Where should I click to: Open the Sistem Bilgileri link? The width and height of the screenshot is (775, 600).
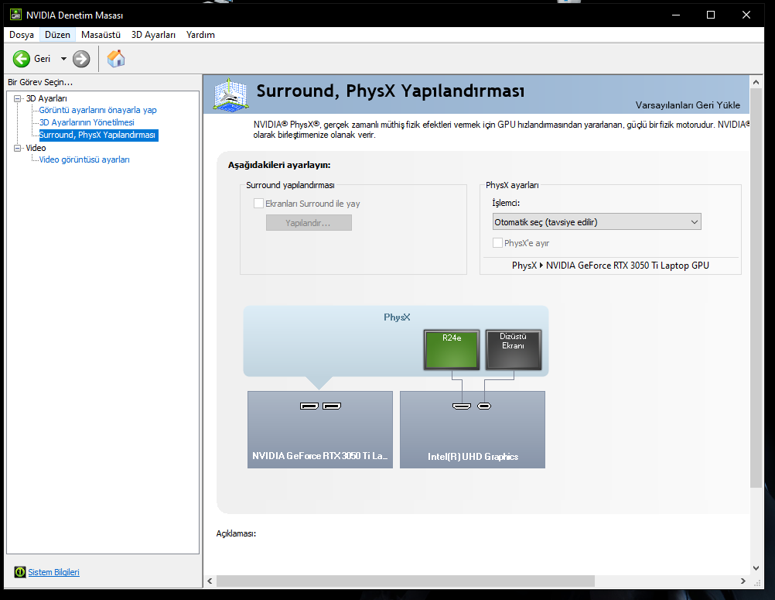[x=53, y=572]
